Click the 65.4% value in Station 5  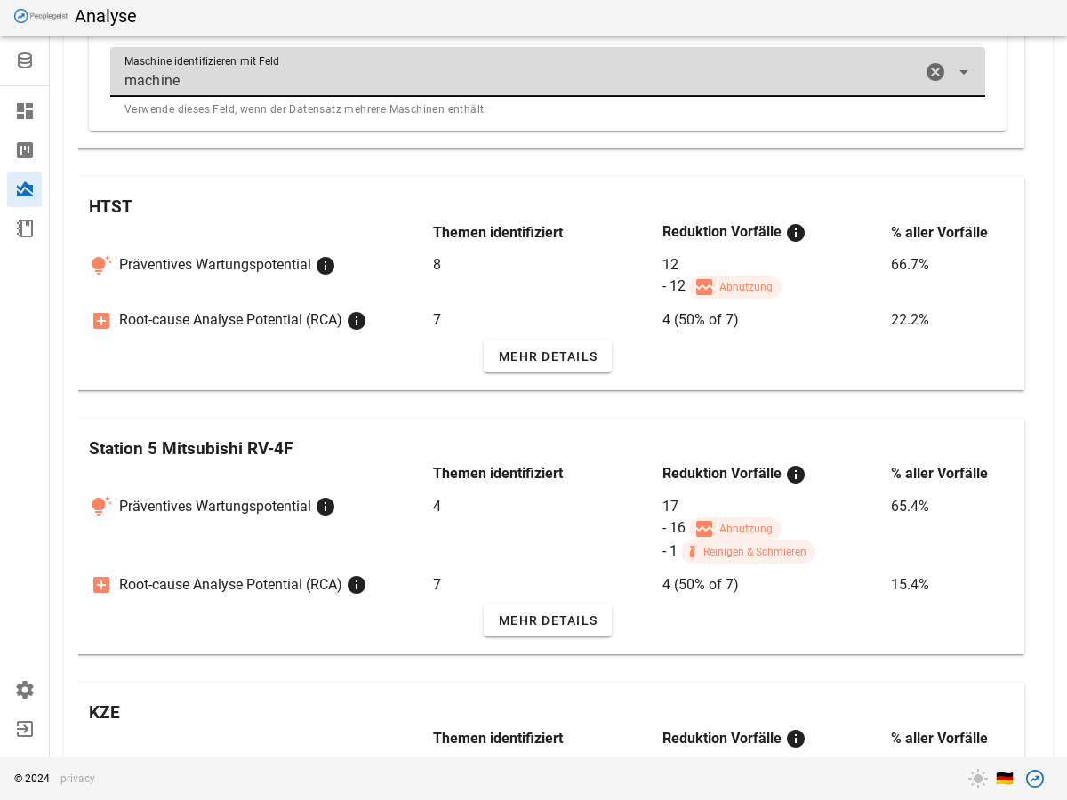[910, 507]
